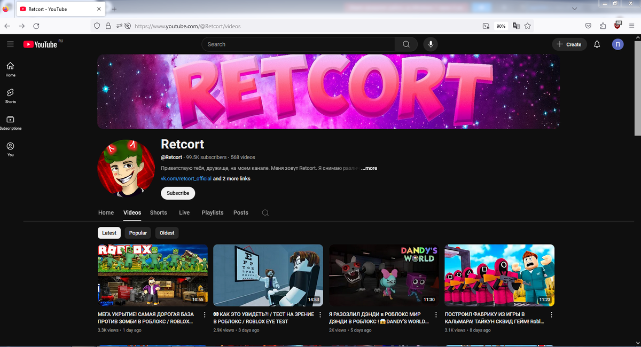Switch to the channel Playlists tab
The width and height of the screenshot is (641, 347).
click(x=213, y=212)
